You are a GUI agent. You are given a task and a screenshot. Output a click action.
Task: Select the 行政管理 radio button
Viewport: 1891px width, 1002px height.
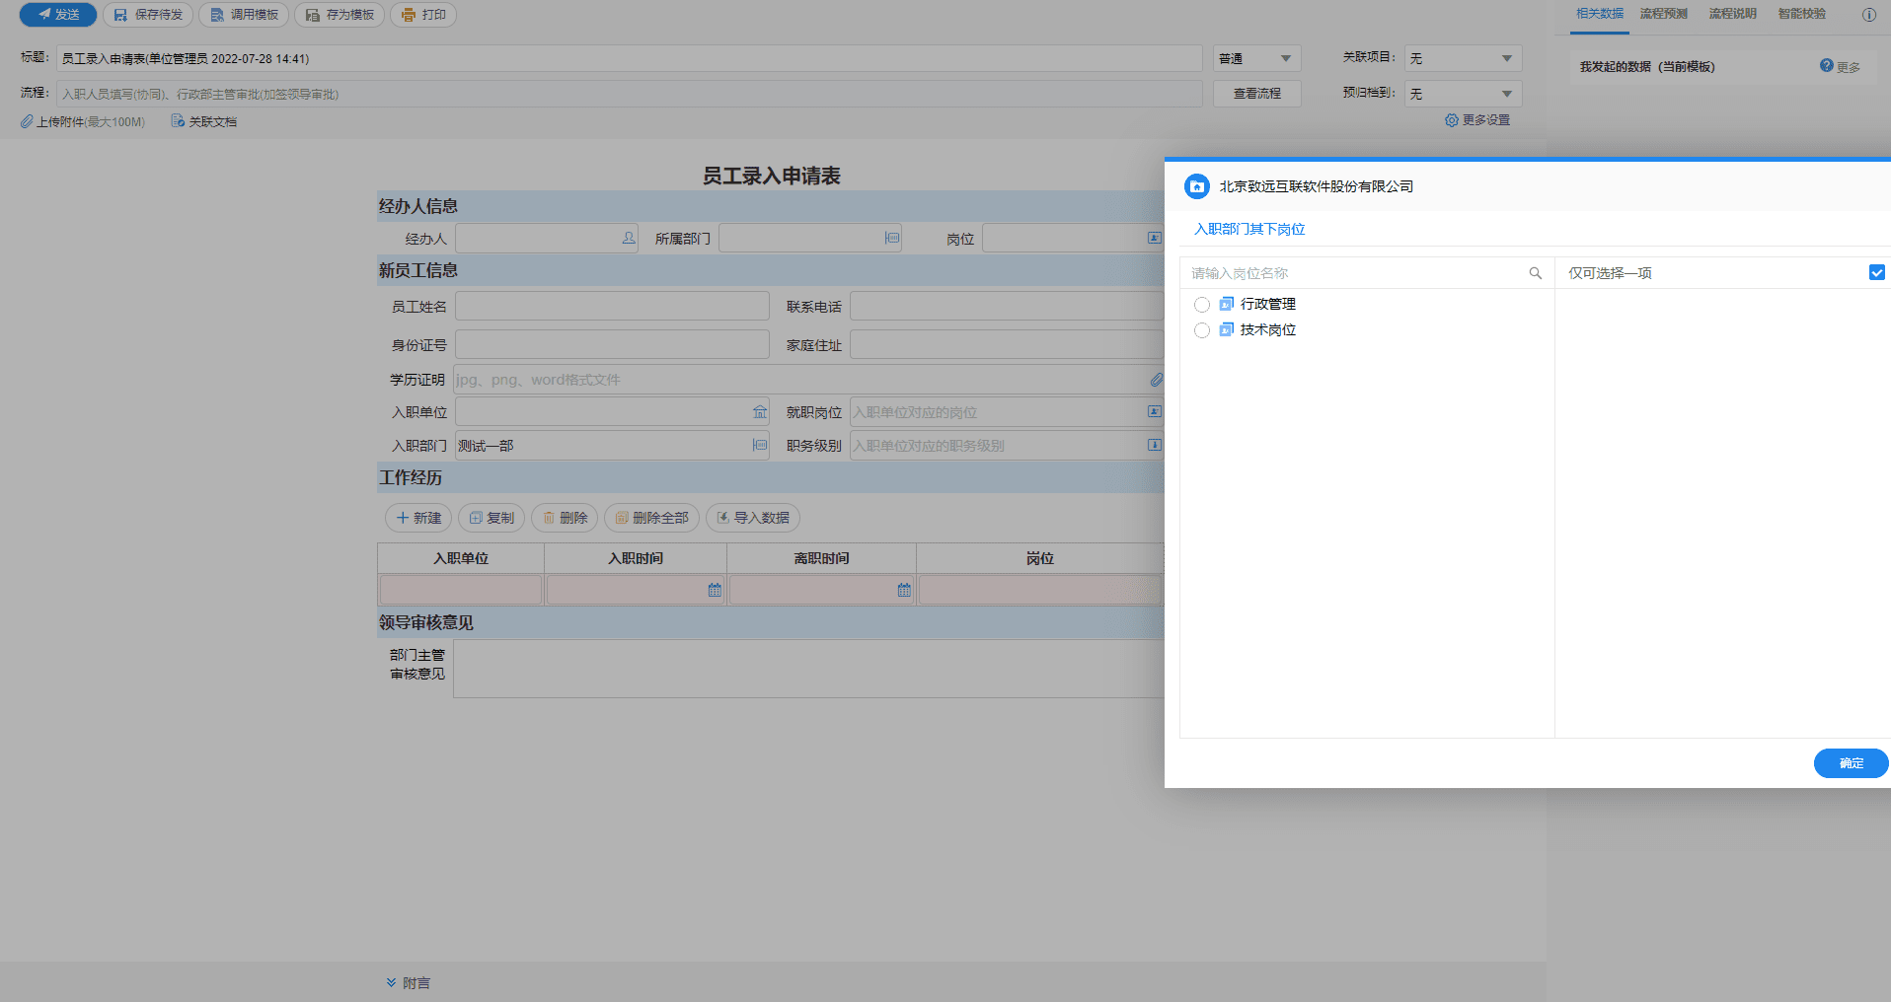pyautogui.click(x=1202, y=305)
